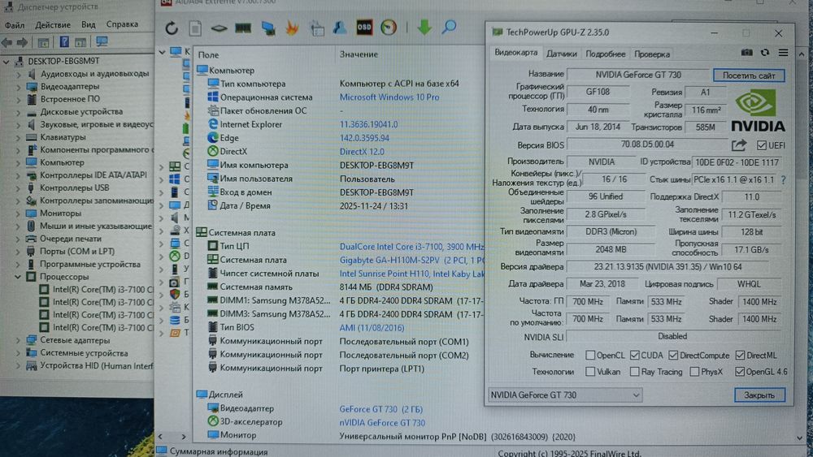Open the DirectX 12.0 link
This screenshot has height=457, width=813.
(362, 152)
